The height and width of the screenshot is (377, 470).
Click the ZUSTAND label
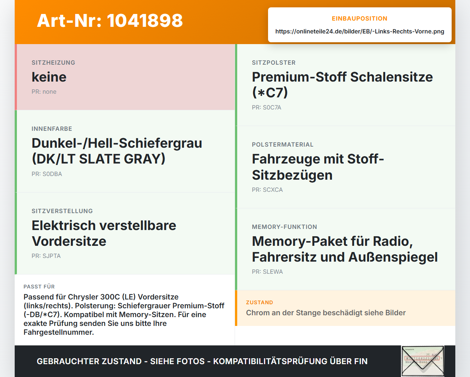click(x=260, y=302)
